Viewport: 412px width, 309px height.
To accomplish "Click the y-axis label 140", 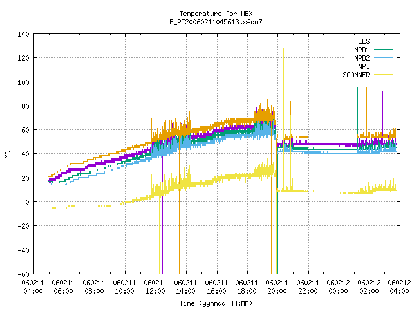I will coord(23,34).
